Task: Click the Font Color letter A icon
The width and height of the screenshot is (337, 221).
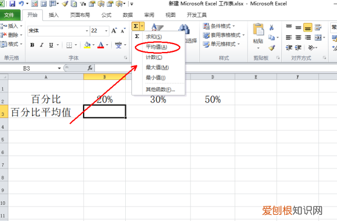Action: 101,45
